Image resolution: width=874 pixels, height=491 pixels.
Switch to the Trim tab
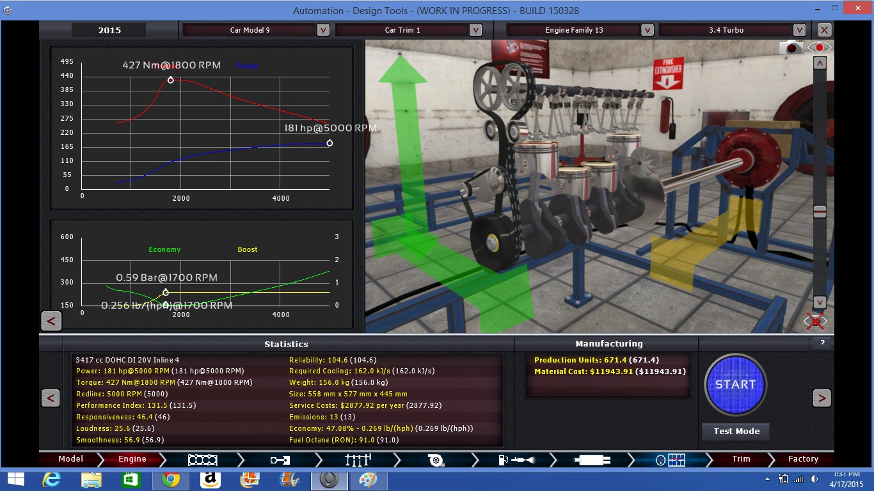tap(741, 459)
